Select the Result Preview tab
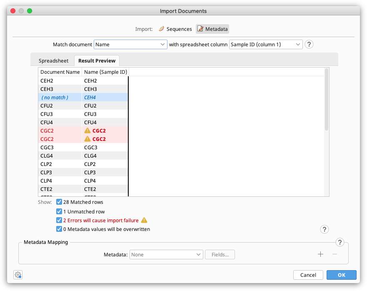This screenshot has width=367, height=291. click(x=97, y=61)
